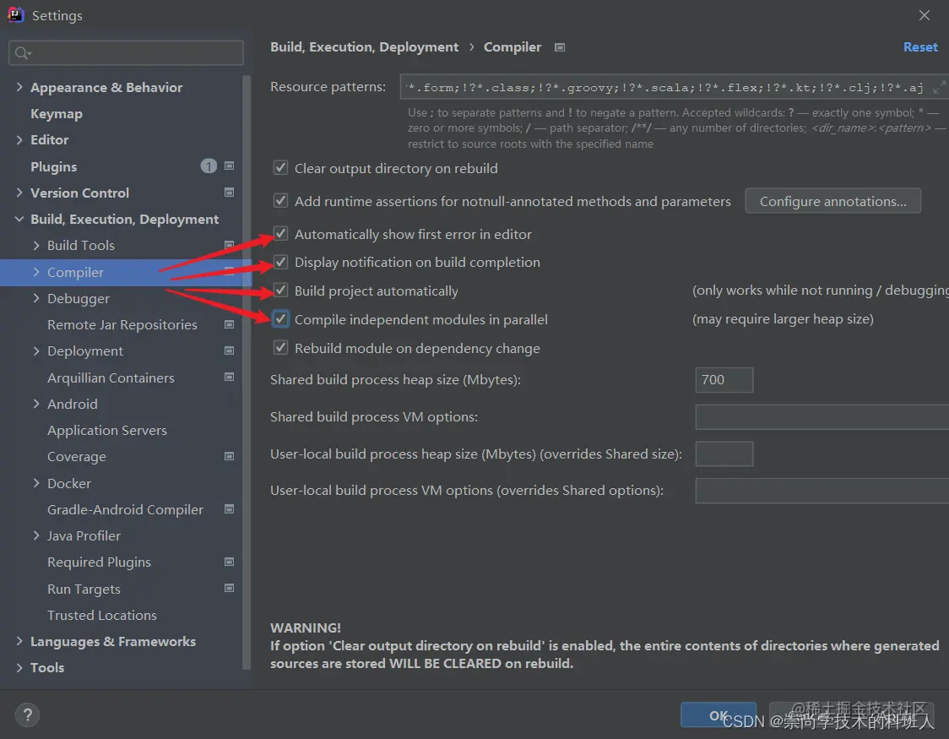Click the settings tree vertical scrollbar

(x=247, y=372)
